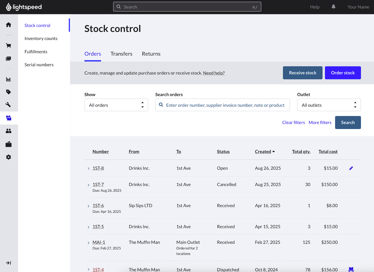Open the Reporting bar chart icon
The width and height of the screenshot is (374, 272).
9,79
